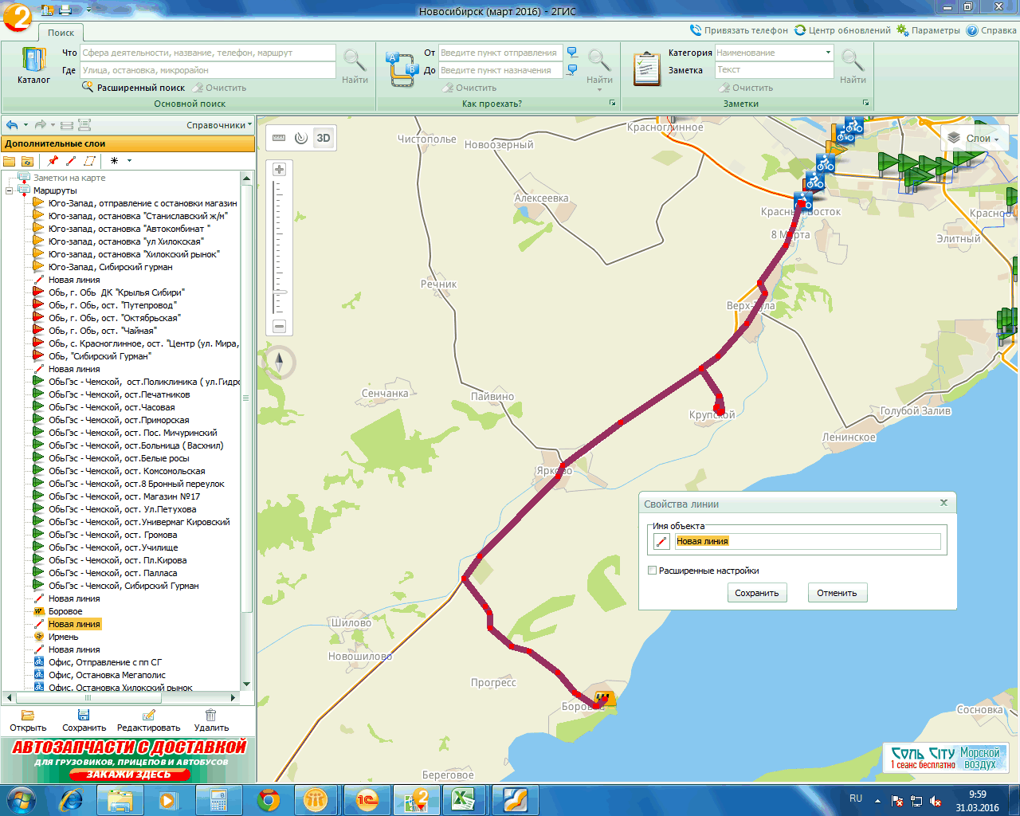
Task: Click the asterisk tool in layers toolbar
Action: pos(115,161)
